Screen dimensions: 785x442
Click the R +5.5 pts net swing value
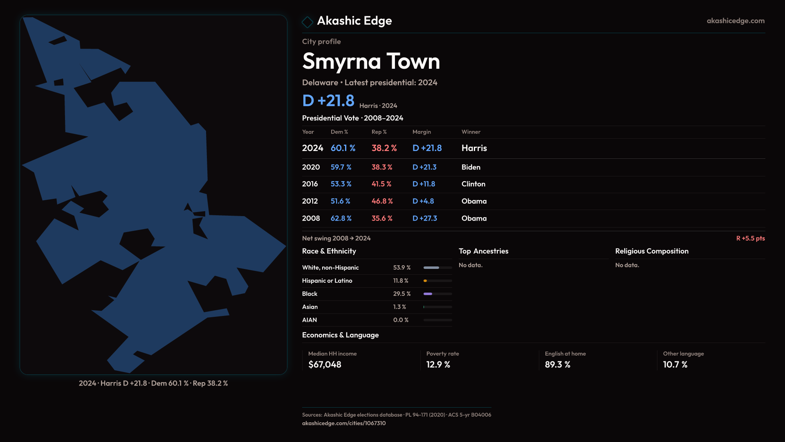pos(750,238)
